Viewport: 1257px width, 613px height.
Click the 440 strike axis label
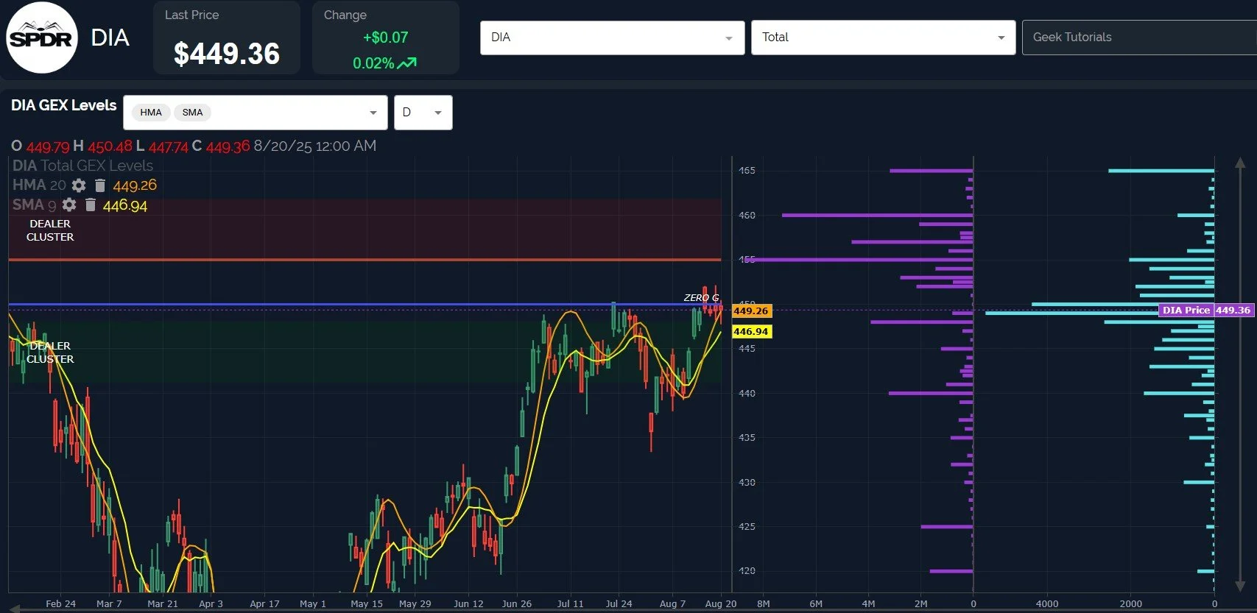pos(747,394)
